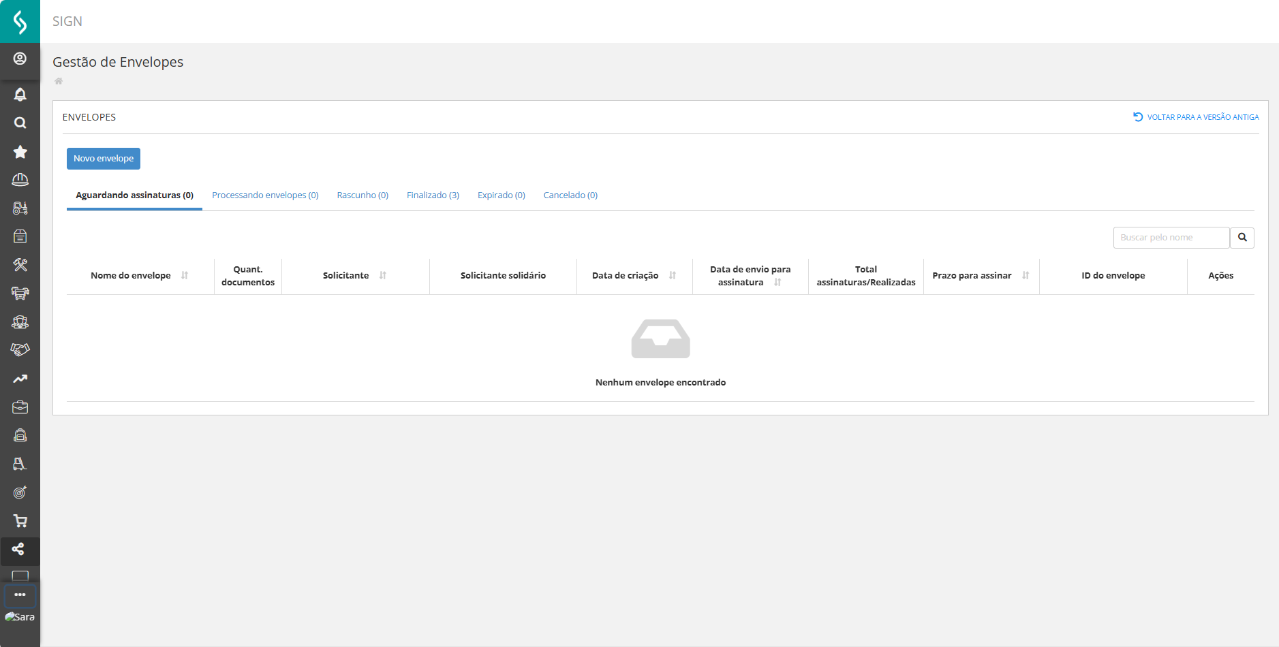
Task: Open the user profile icon
Action: coord(20,59)
